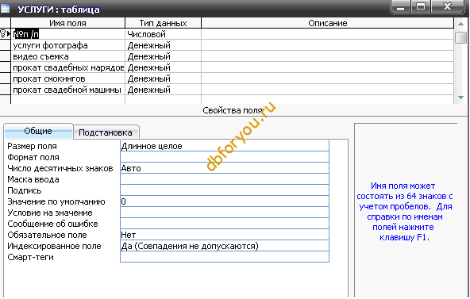Open the Подстановка tab

106,132
